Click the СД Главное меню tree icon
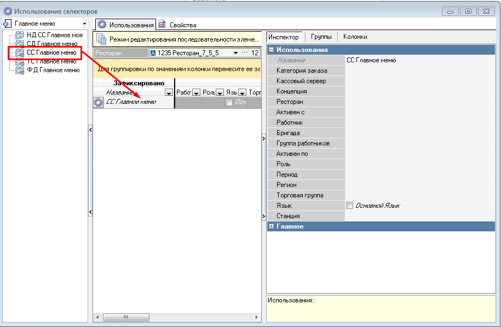 coord(20,44)
